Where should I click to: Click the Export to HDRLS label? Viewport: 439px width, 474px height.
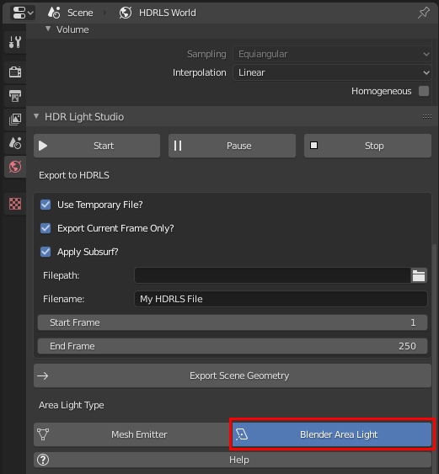[74, 175]
